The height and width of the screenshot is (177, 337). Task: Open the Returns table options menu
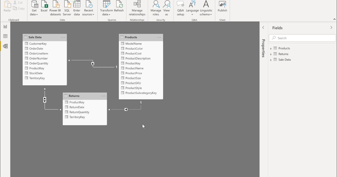(x=103, y=96)
